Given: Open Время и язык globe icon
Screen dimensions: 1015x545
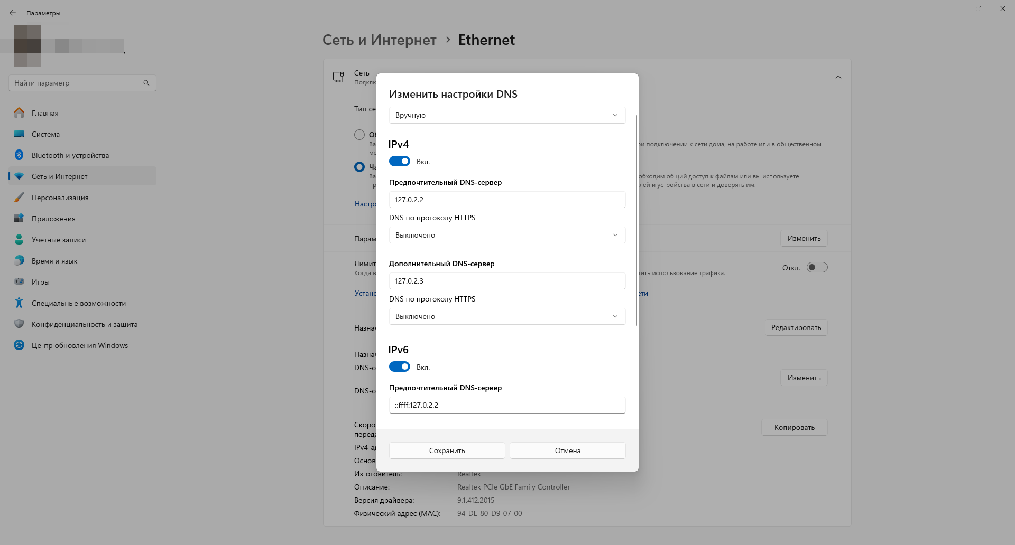Looking at the screenshot, I should 19,261.
